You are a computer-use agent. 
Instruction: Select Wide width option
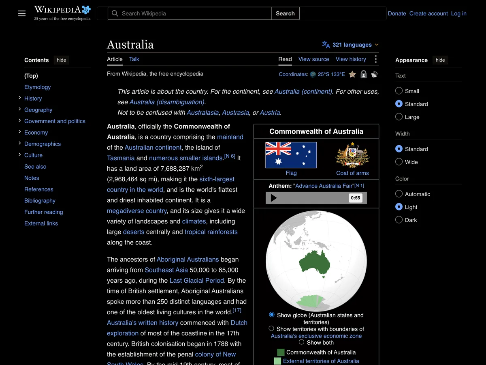399,162
